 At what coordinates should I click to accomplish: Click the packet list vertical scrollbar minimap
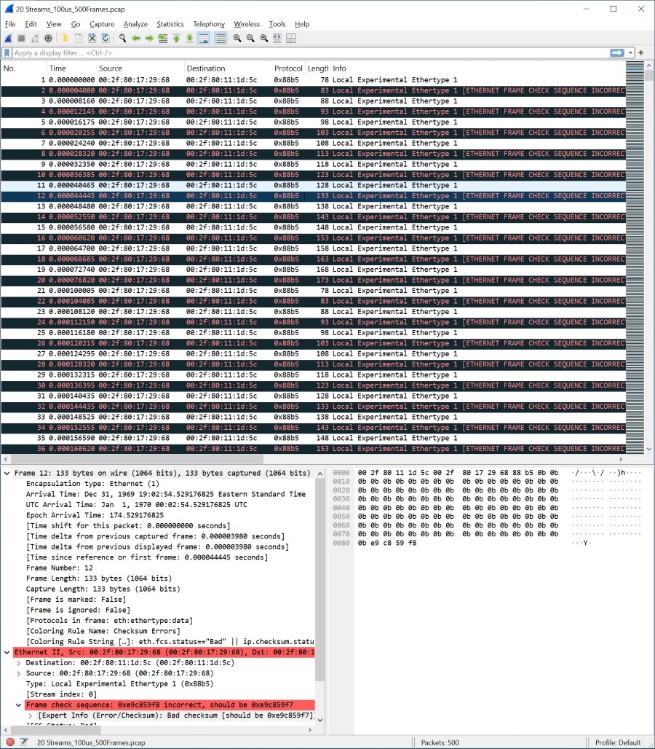[635, 255]
